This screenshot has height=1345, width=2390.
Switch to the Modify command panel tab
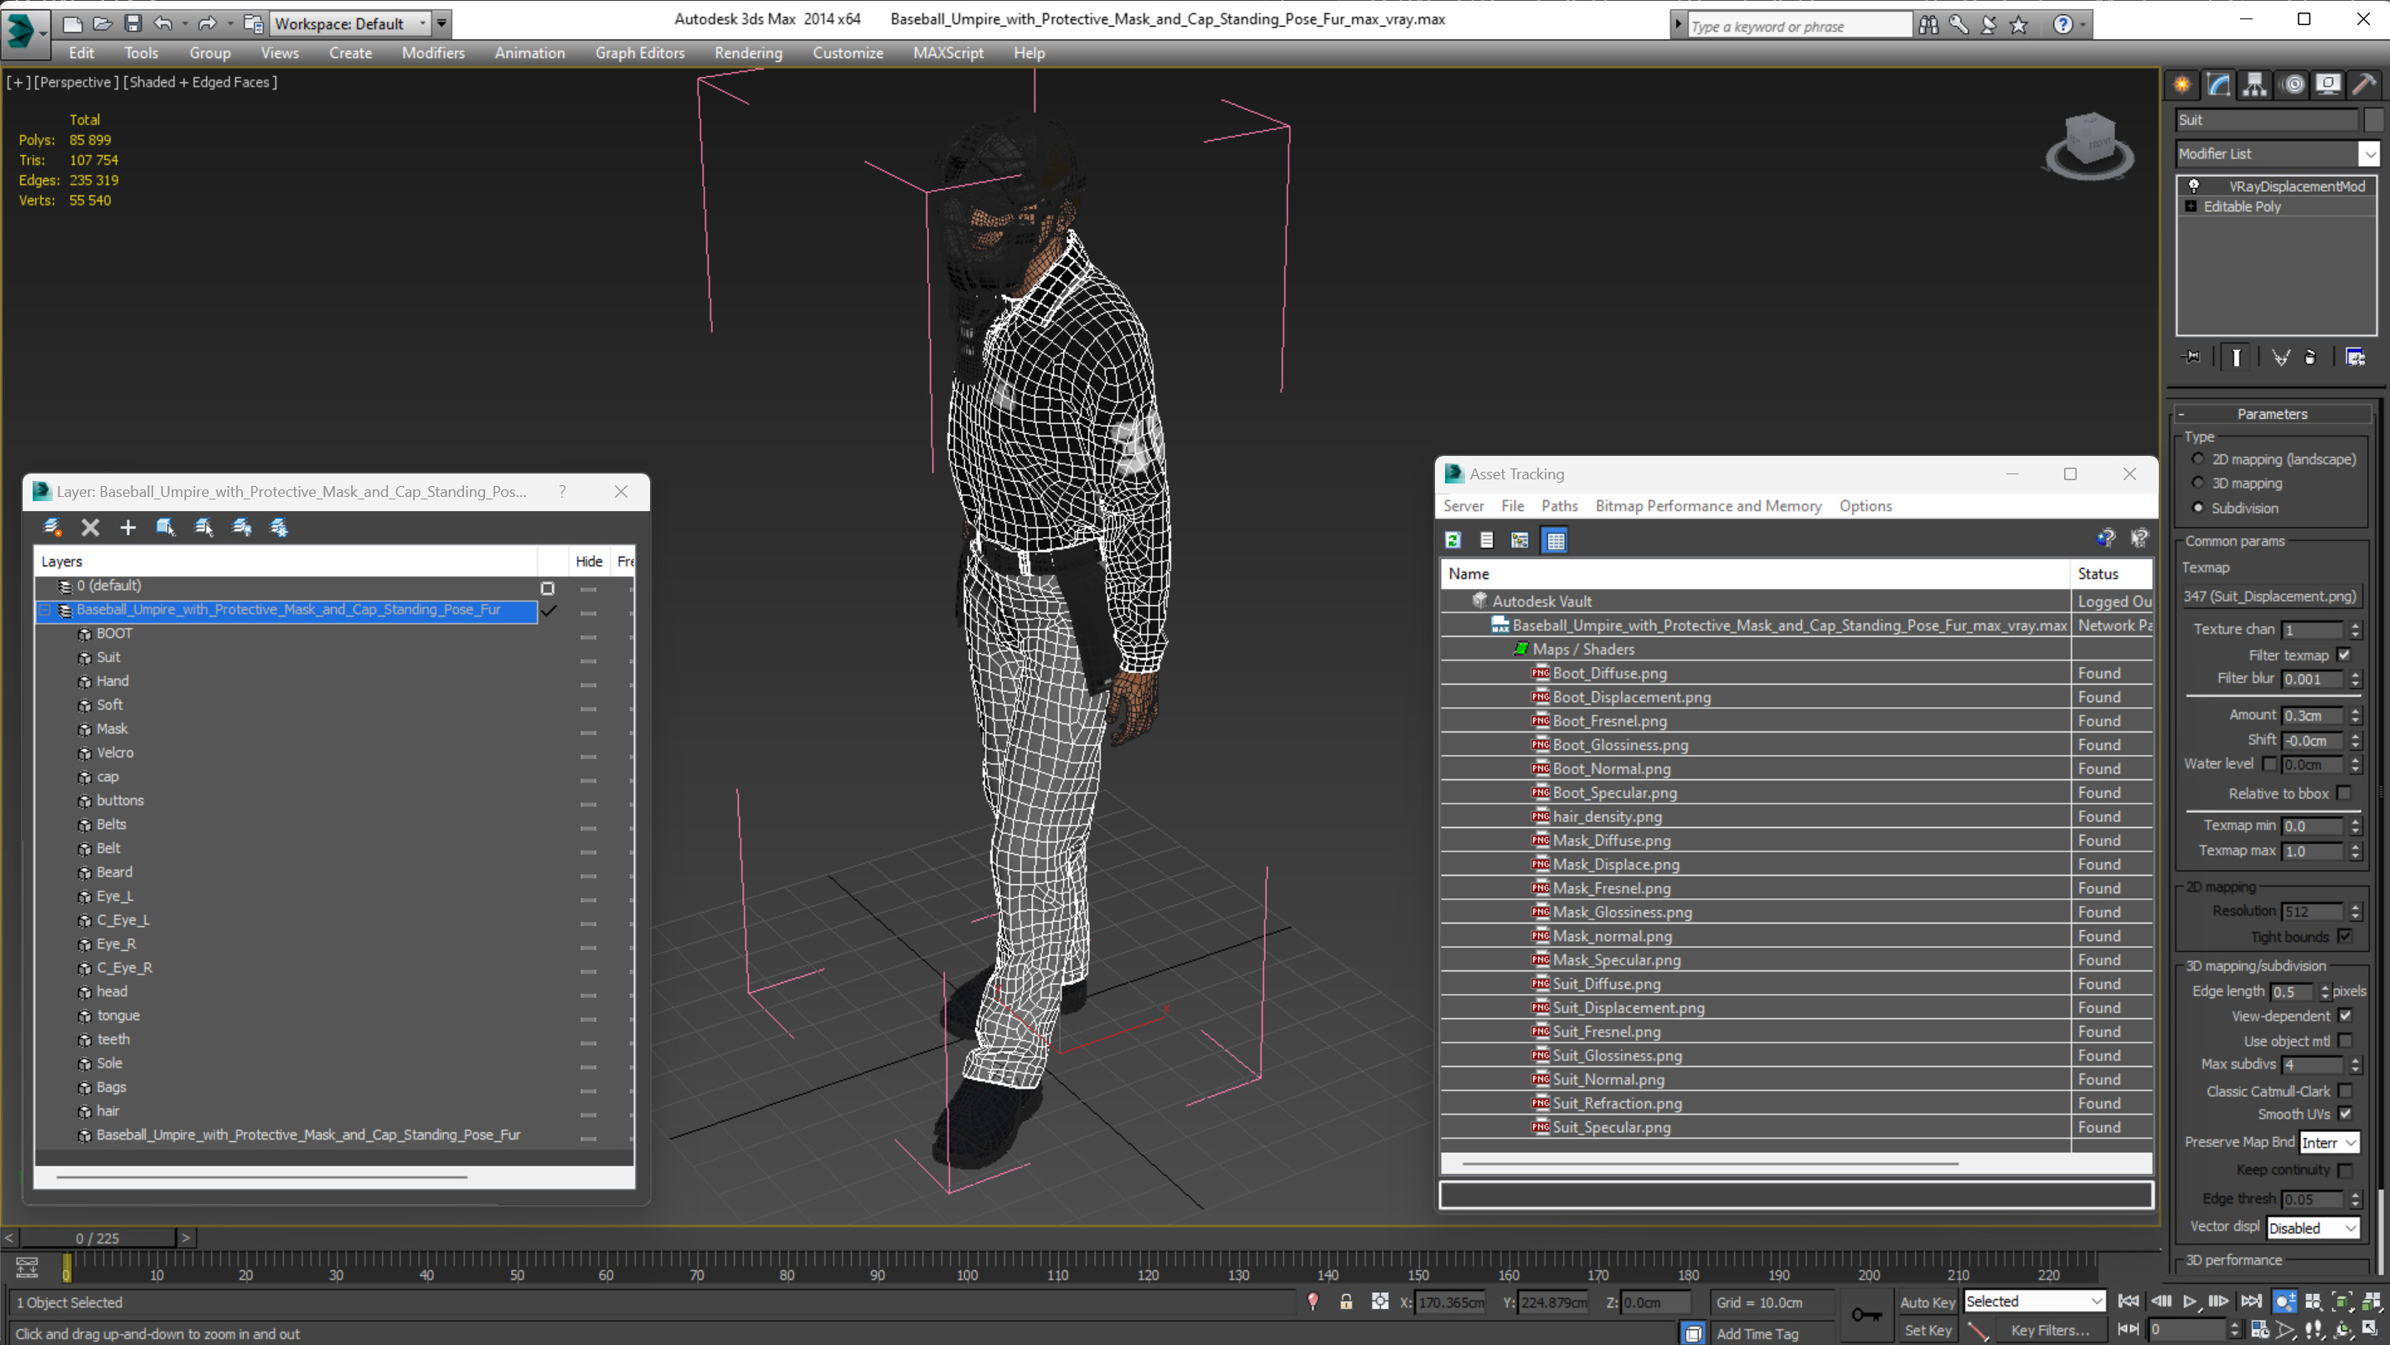2218,85
